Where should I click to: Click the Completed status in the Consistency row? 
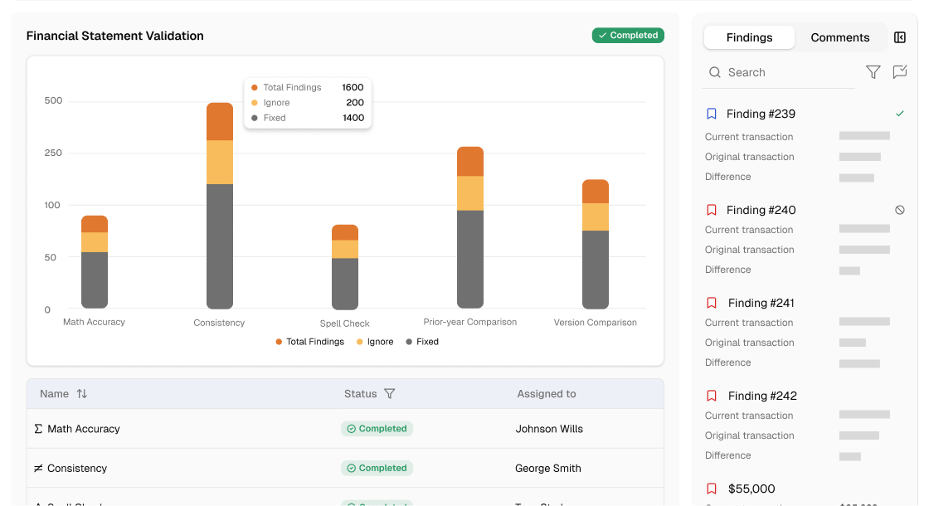[377, 468]
